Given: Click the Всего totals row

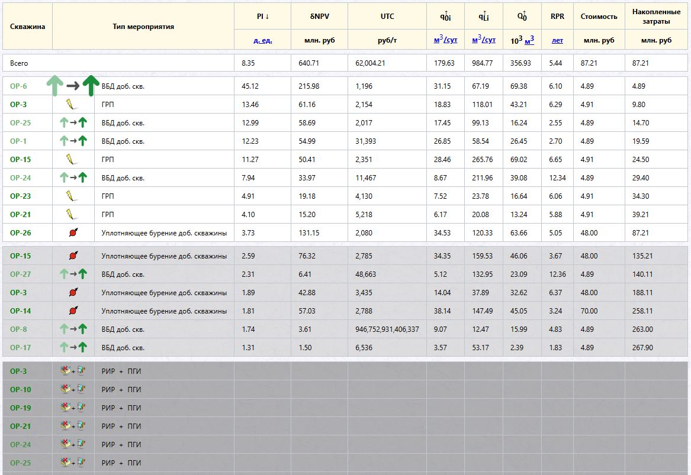Looking at the screenshot, I should [x=345, y=63].
